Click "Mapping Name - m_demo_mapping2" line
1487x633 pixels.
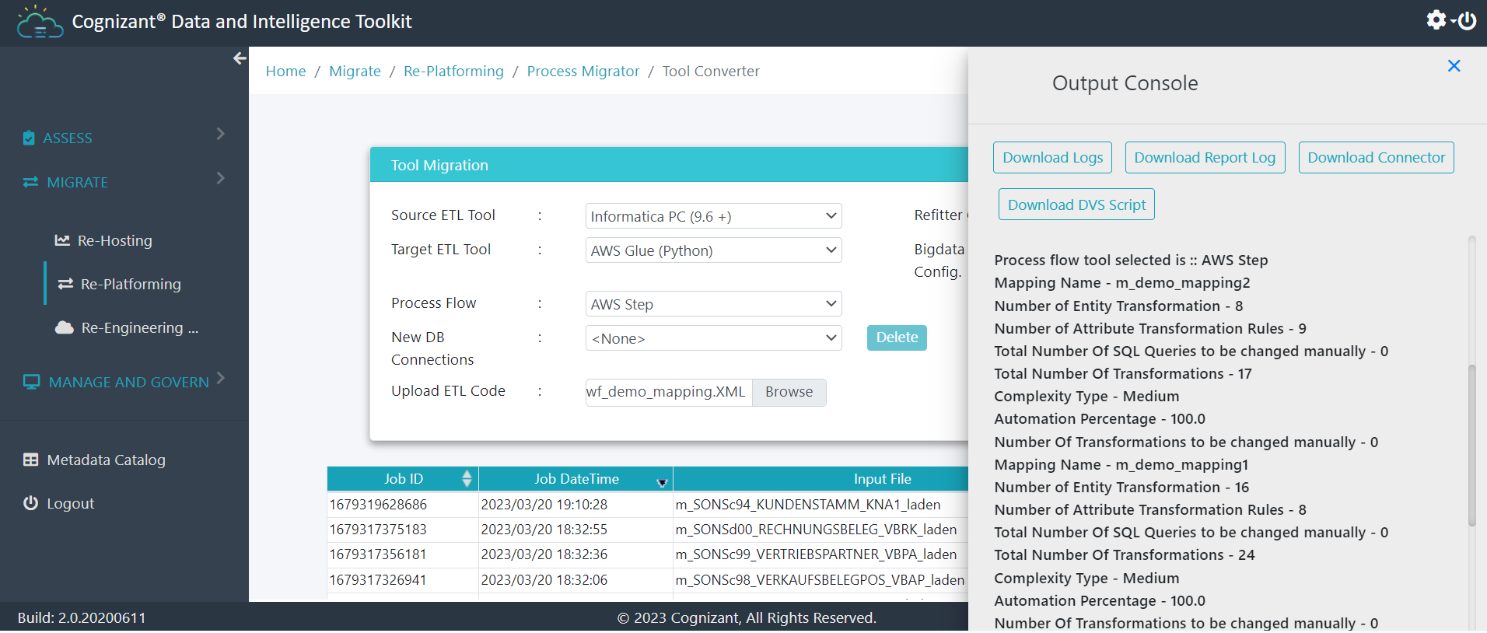[x=1122, y=283]
